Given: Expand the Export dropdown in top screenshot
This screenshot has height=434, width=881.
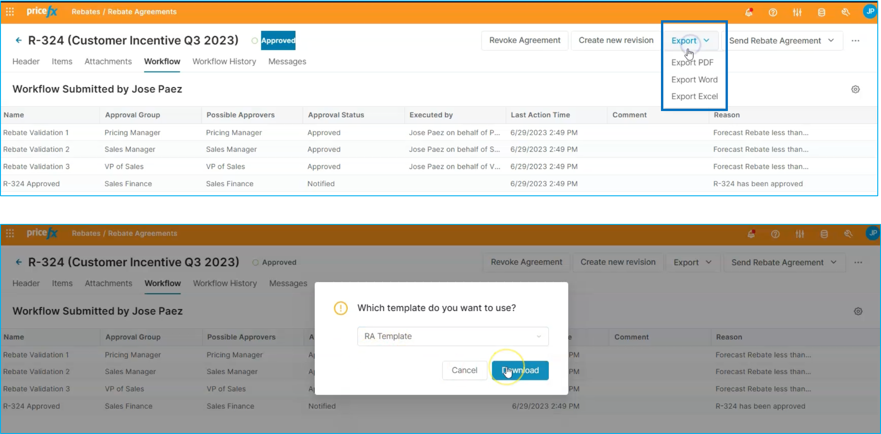Looking at the screenshot, I should point(691,41).
